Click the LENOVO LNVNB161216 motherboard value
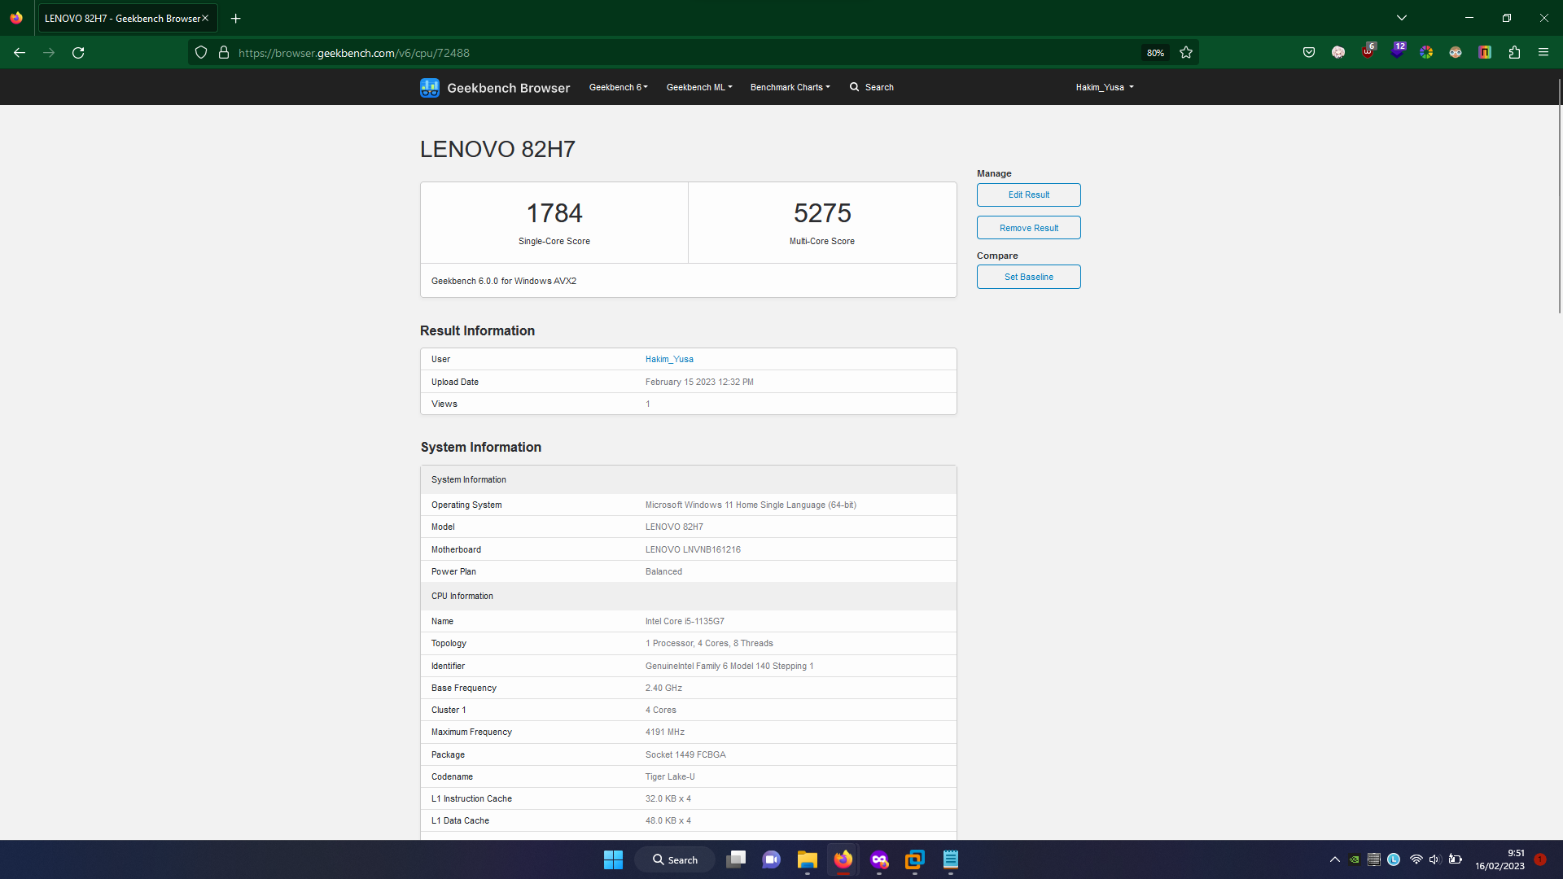Viewport: 1563px width, 879px height. coord(693,549)
